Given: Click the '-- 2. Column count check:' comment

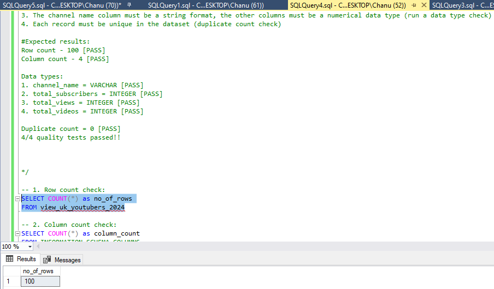Looking at the screenshot, I should coord(69,225).
